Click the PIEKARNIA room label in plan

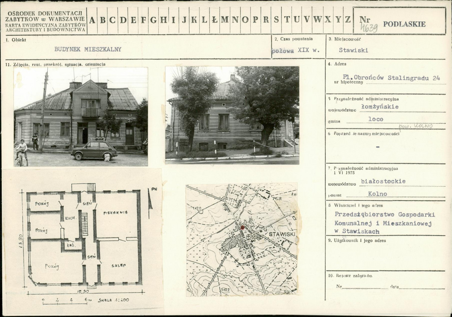click(115, 213)
